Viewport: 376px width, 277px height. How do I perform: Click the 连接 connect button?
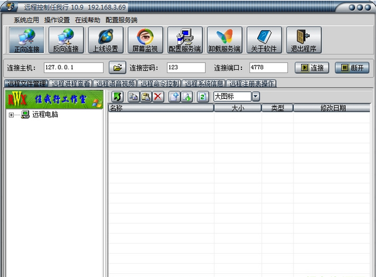[x=312, y=68]
